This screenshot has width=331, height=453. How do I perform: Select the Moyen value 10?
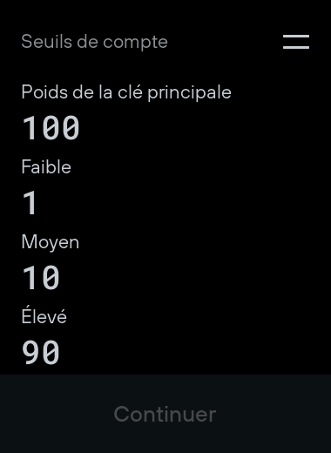(41, 278)
